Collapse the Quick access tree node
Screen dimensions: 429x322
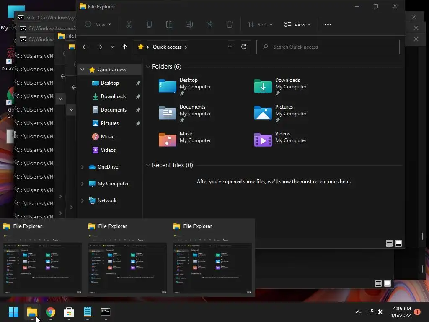pos(83,70)
